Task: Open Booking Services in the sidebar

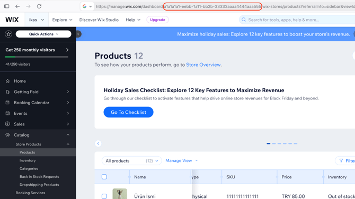Action: [x=30, y=193]
